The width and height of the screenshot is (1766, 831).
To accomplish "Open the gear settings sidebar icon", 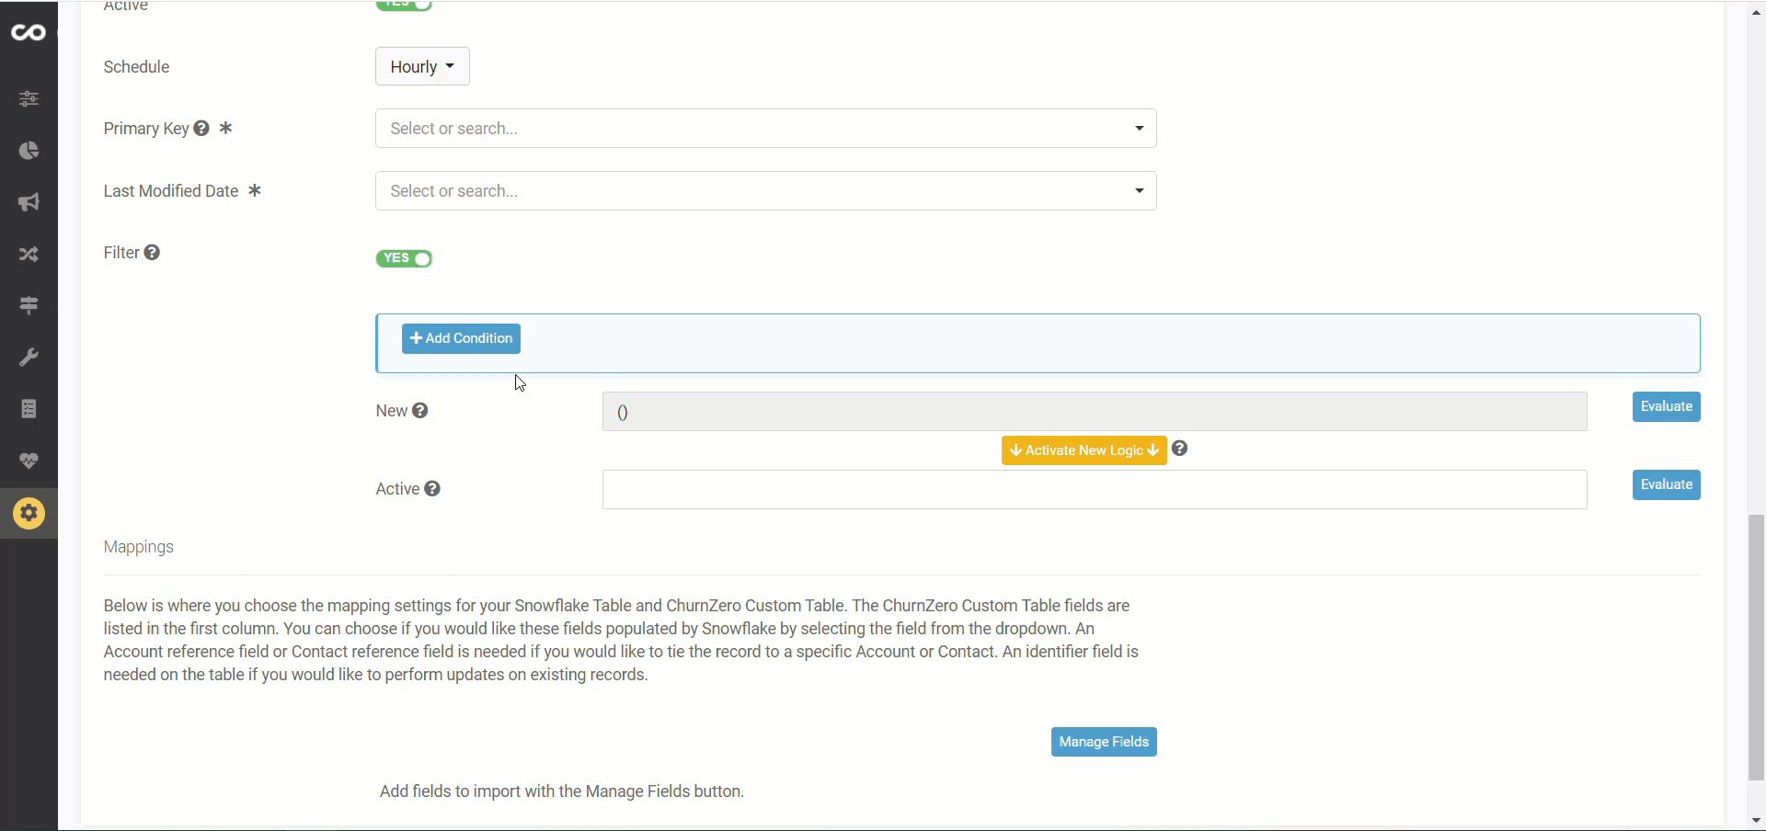I will pyautogui.click(x=29, y=513).
